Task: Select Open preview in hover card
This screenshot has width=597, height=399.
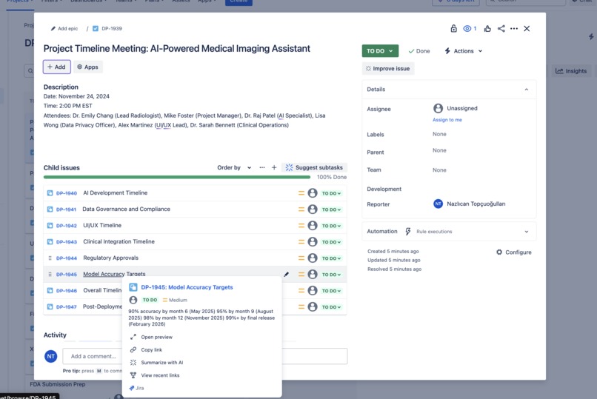Action: 156,337
